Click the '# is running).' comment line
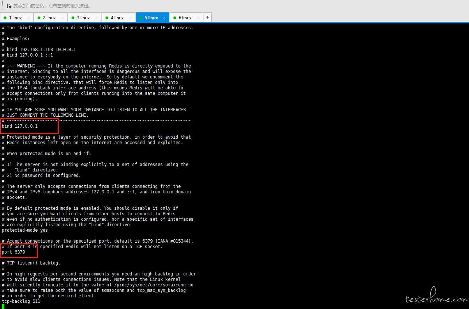Screen dimensions: 469x309 (x=20, y=99)
